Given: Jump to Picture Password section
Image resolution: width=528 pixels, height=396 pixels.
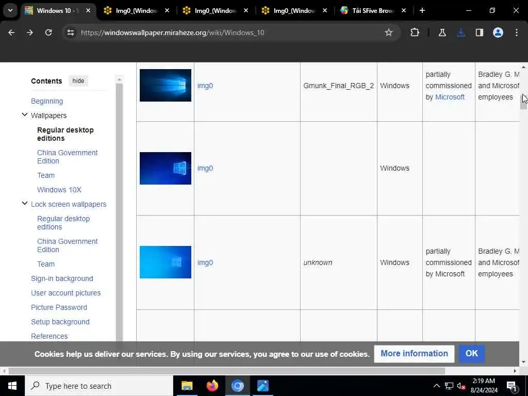Looking at the screenshot, I should [x=59, y=307].
